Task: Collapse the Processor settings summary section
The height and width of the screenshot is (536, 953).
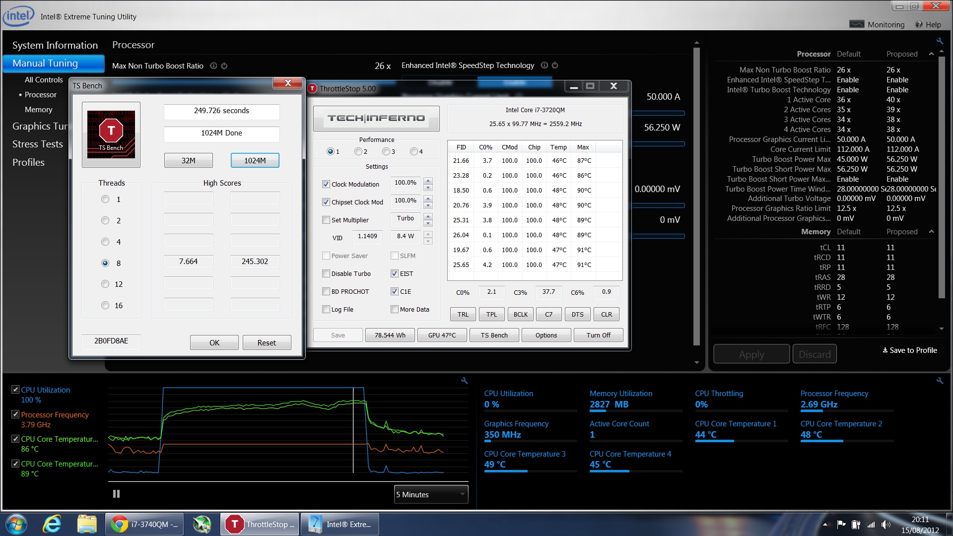Action: (x=931, y=54)
